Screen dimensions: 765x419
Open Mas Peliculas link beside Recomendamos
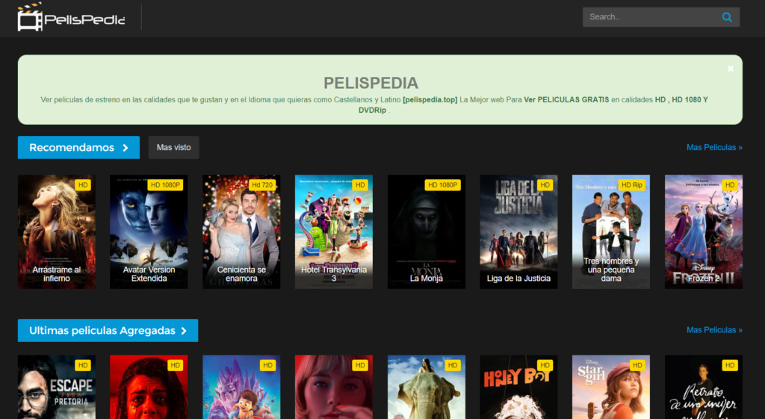coord(714,147)
